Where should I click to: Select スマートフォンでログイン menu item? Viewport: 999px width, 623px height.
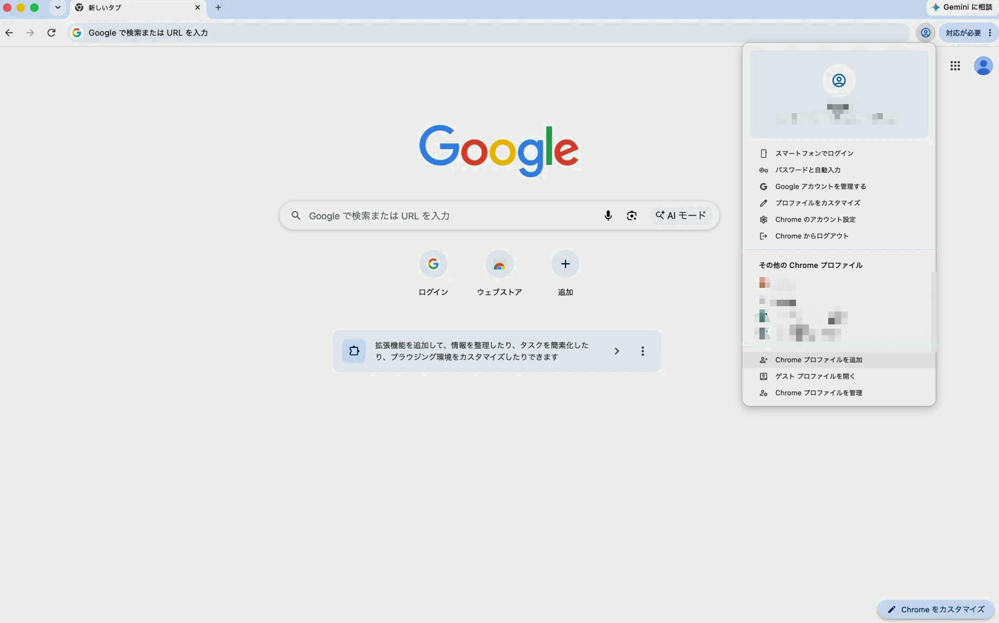pos(839,153)
